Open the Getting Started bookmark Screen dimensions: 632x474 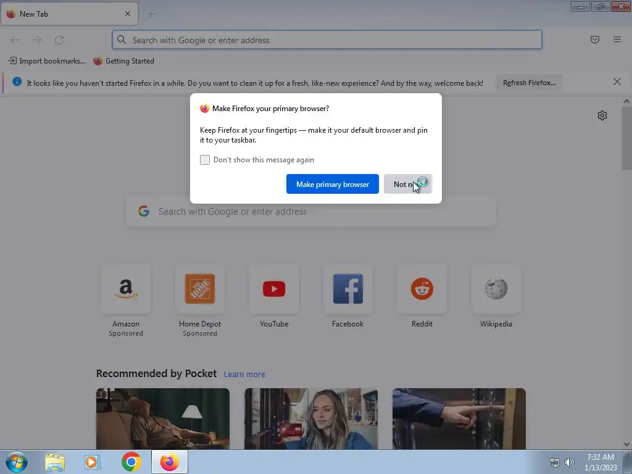pyautogui.click(x=123, y=61)
